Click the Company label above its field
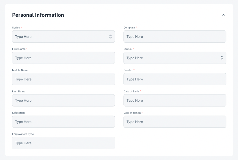Screen dimensions: 238x160 point(129,28)
